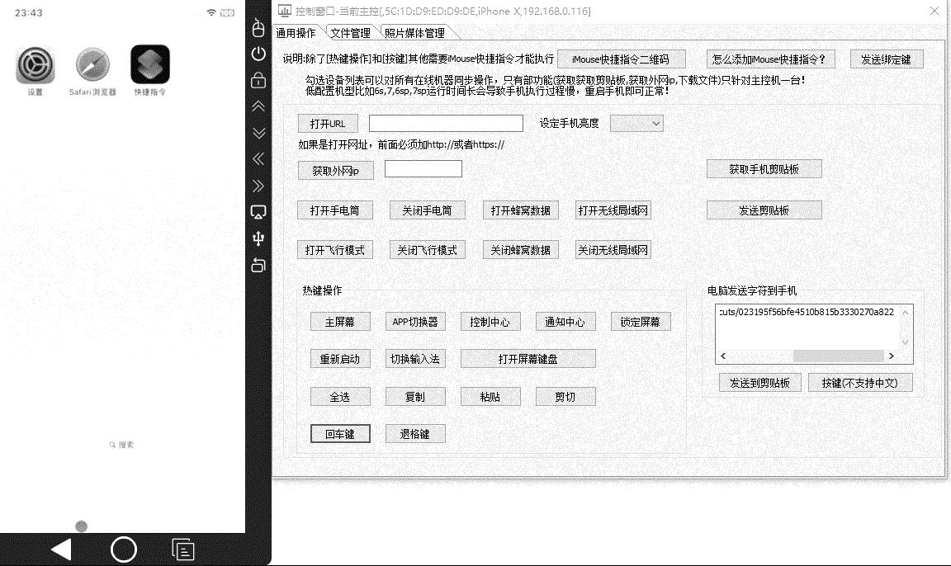
Task: Click the 重新启动 button
Action: (x=339, y=359)
